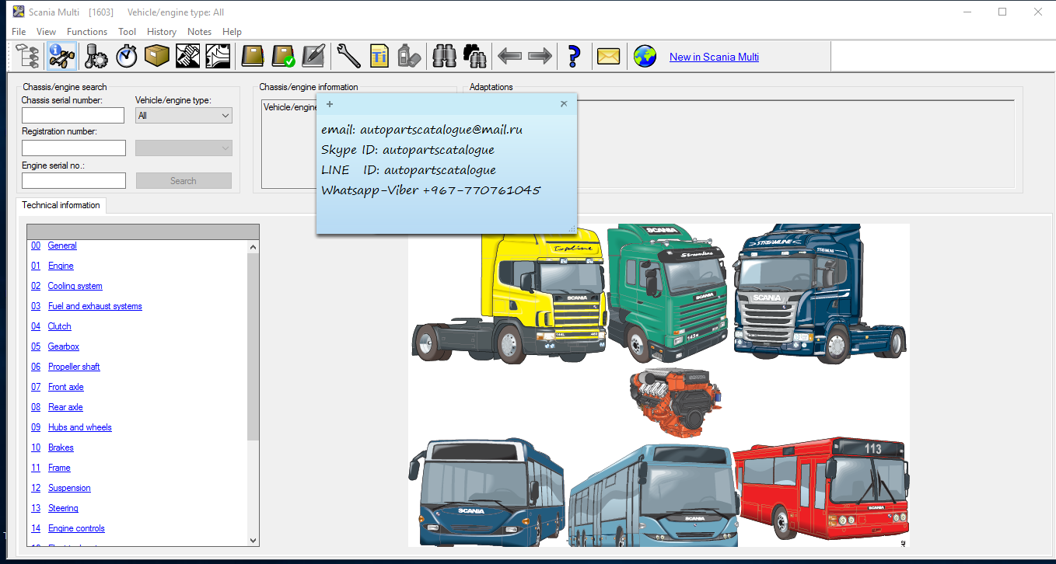Click the red 113 bus image
The height and width of the screenshot is (564, 1056).
click(821, 489)
